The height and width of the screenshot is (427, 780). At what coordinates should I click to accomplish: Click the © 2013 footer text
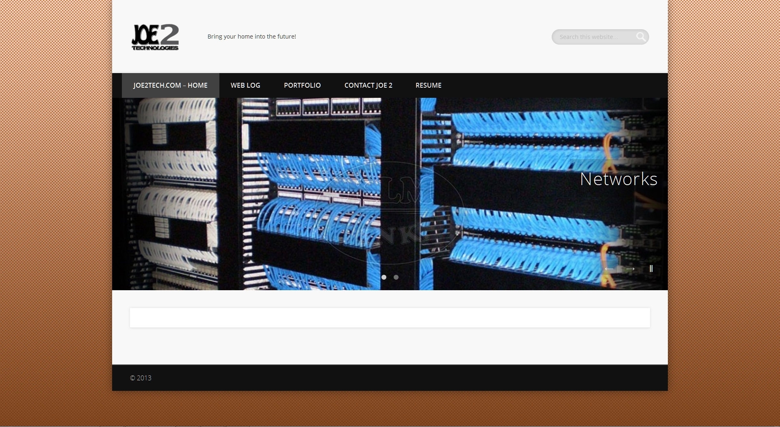[x=141, y=378]
